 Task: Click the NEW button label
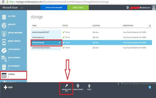pos(10,88)
